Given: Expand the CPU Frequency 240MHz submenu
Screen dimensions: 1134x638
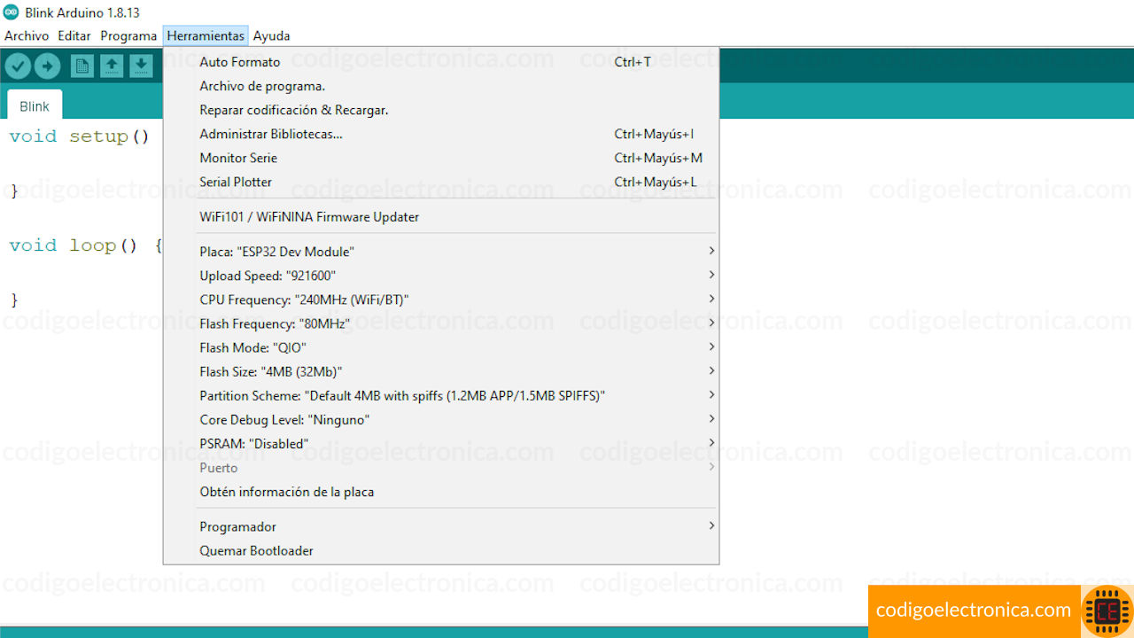Looking at the screenshot, I should (441, 300).
